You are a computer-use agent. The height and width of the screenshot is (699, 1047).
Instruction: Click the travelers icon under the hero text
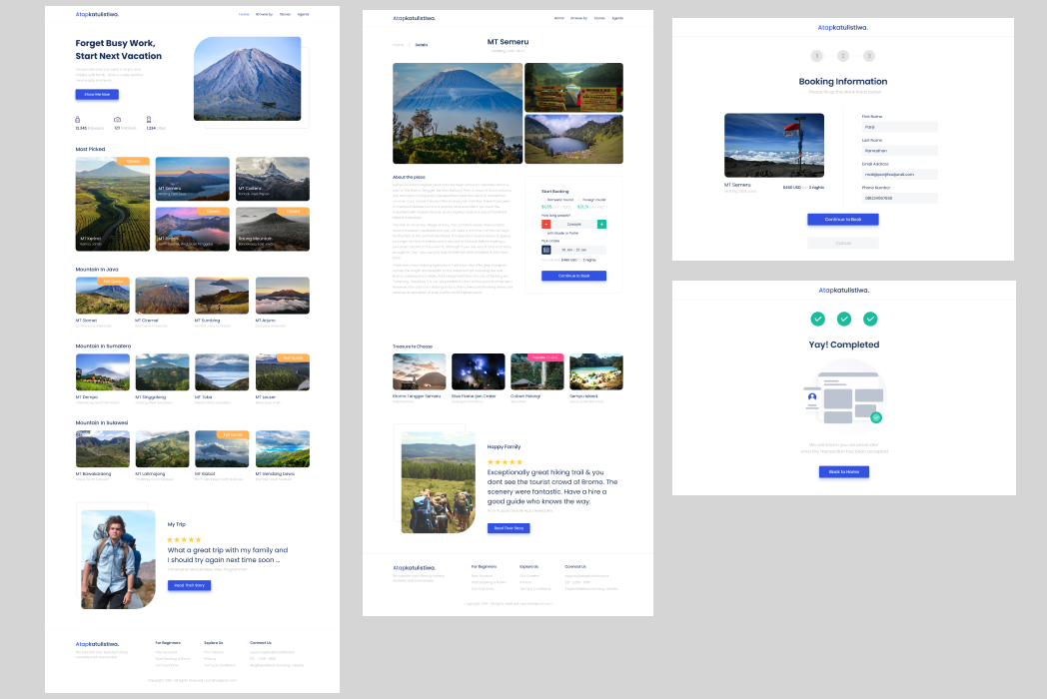pos(78,119)
